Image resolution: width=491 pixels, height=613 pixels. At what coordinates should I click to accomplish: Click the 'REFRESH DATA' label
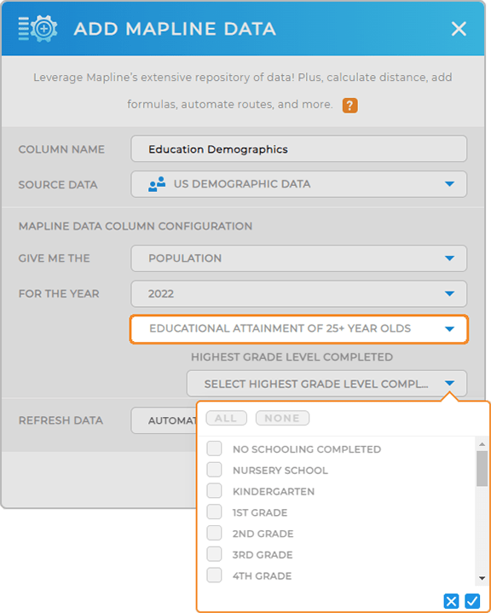[61, 420]
